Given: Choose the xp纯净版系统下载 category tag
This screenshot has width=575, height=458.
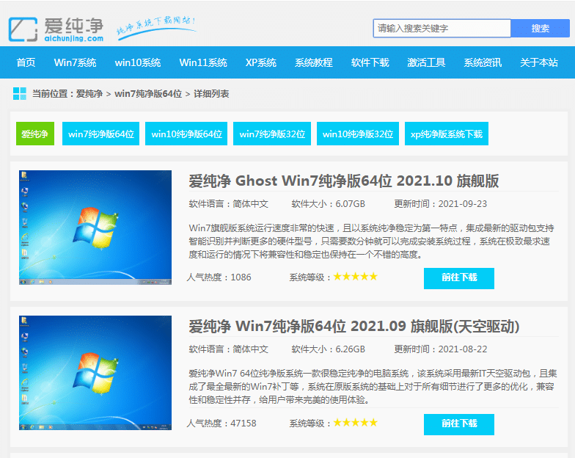Looking at the screenshot, I should point(446,134).
